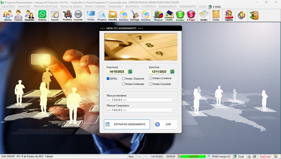Expand the Filtrar por Compromisso dropdown
Image resolution: width=281 pixels, height=159 pixels.
click(x=173, y=110)
